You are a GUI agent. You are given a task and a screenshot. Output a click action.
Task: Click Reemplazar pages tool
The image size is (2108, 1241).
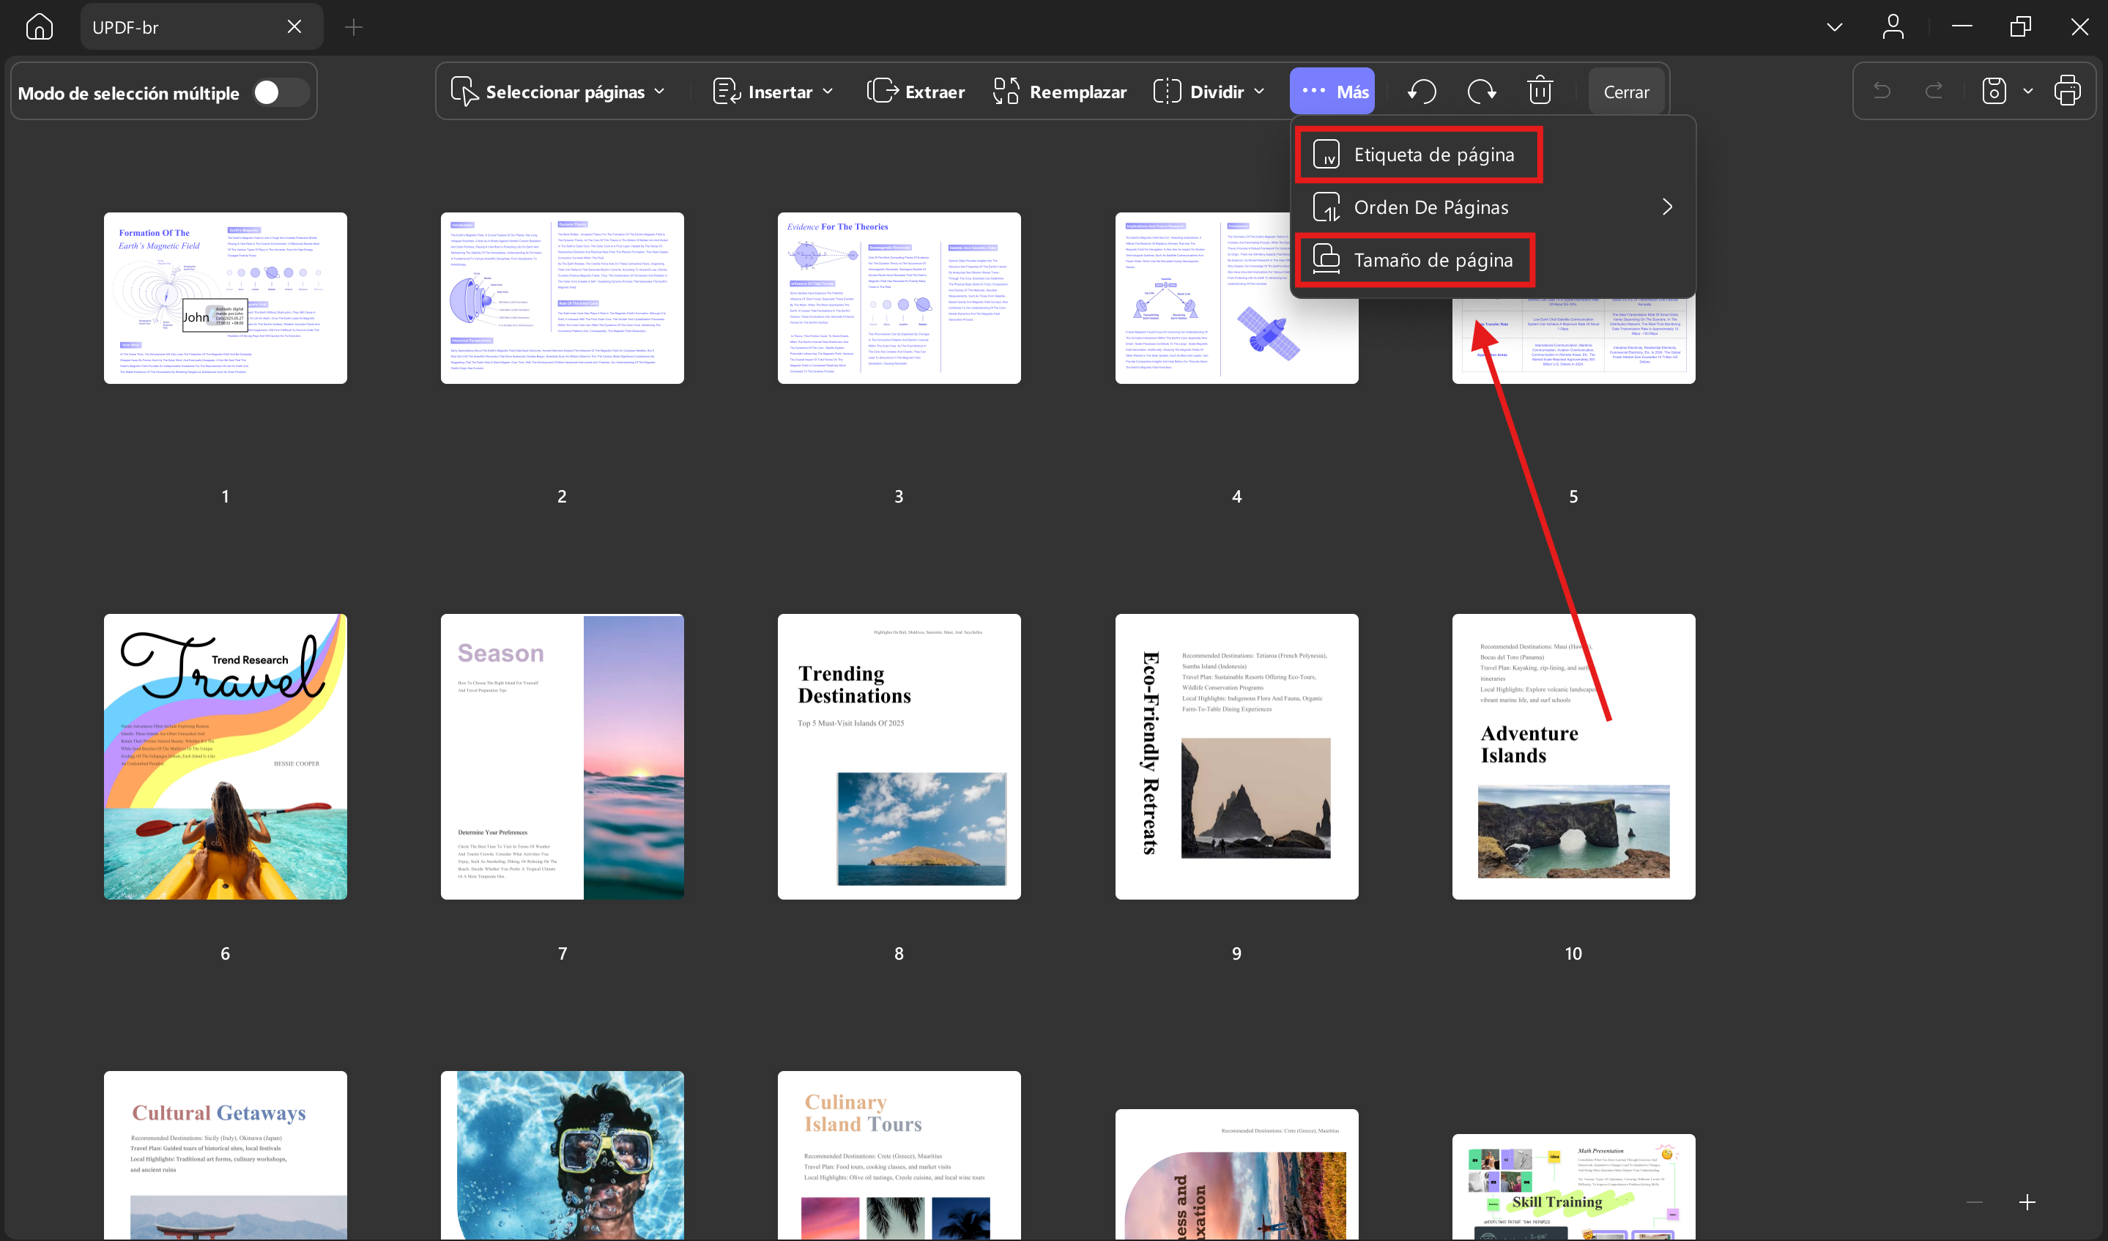pos(1060,92)
